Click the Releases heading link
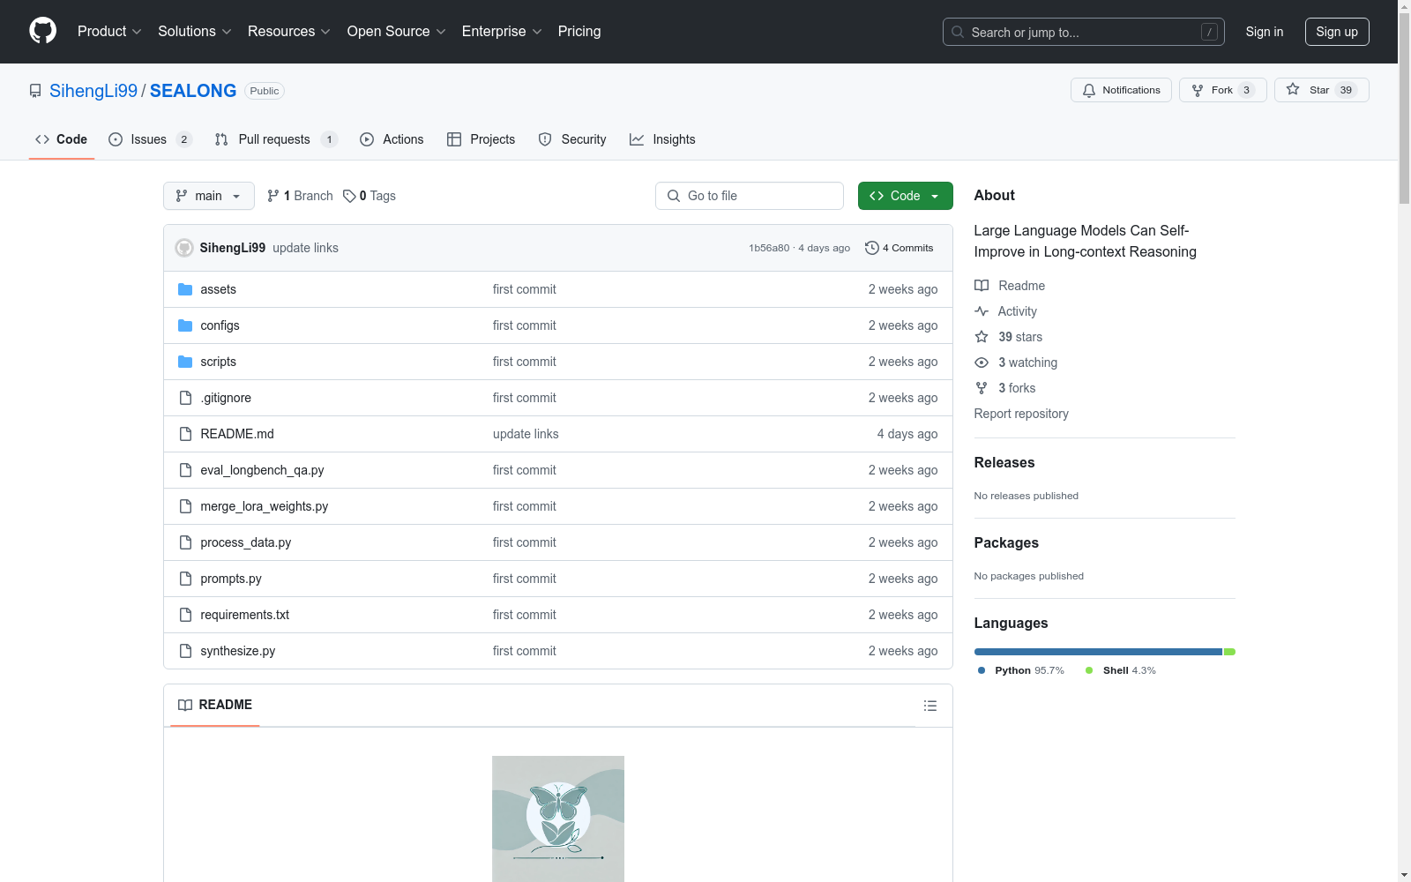The width and height of the screenshot is (1411, 882). pyautogui.click(x=1004, y=462)
